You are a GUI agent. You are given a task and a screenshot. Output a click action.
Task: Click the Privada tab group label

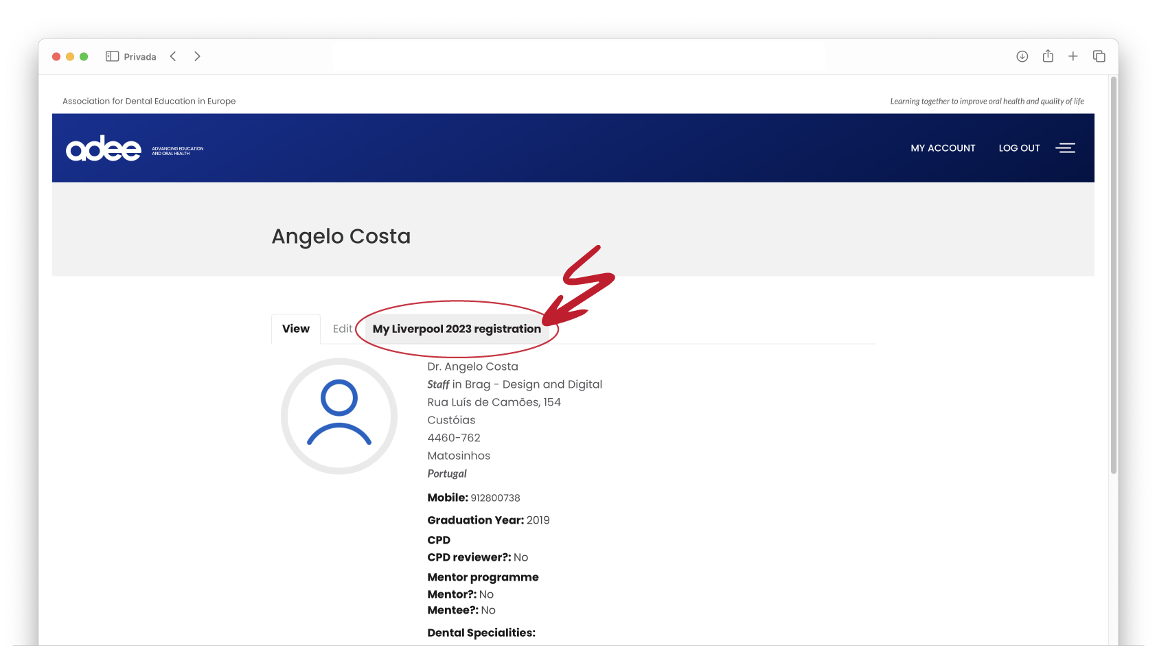tap(140, 57)
